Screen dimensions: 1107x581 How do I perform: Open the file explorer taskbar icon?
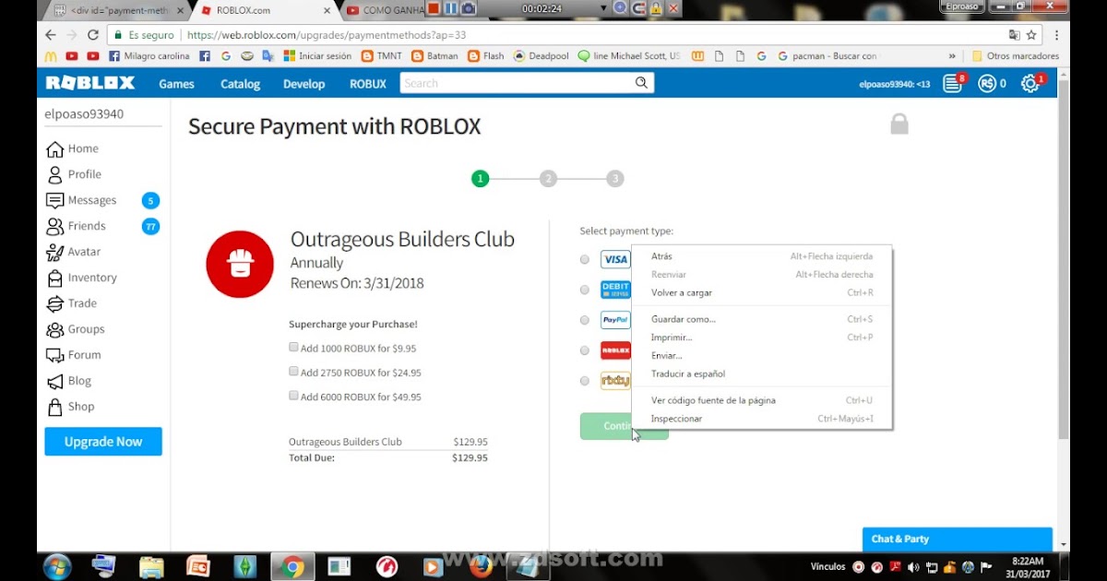(x=150, y=565)
